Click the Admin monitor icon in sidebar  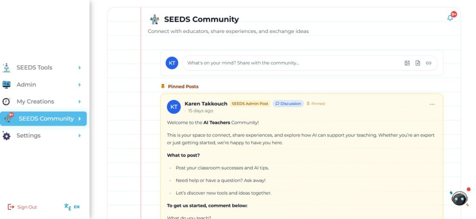(x=7, y=84)
